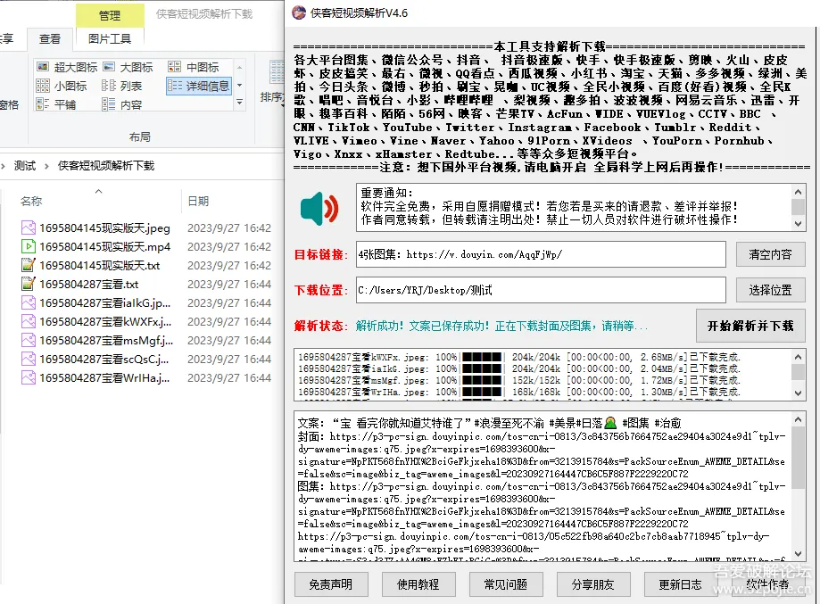Click the speaker notification icon
The height and width of the screenshot is (604, 820).
click(x=319, y=208)
